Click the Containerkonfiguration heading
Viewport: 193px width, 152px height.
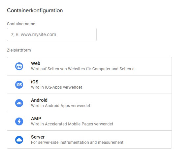(35, 11)
